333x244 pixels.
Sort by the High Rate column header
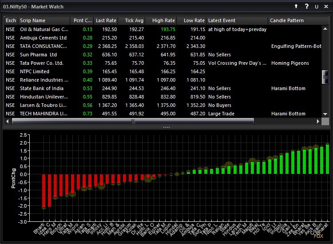pyautogui.click(x=161, y=20)
